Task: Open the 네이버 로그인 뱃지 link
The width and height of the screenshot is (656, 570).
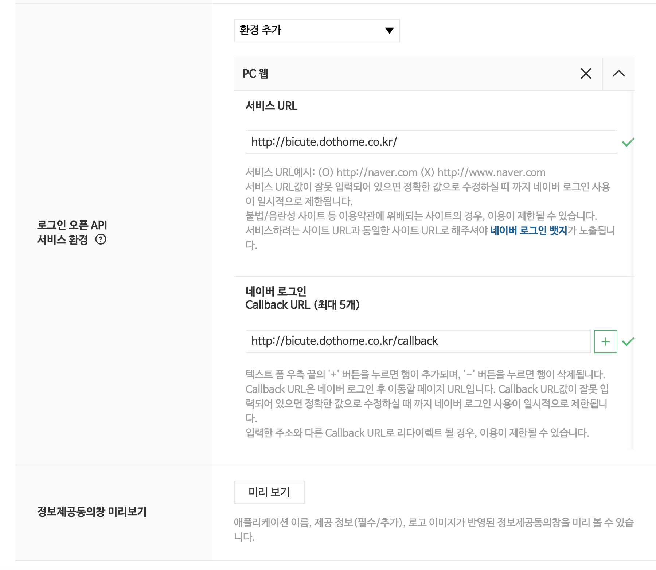Action: (x=528, y=230)
